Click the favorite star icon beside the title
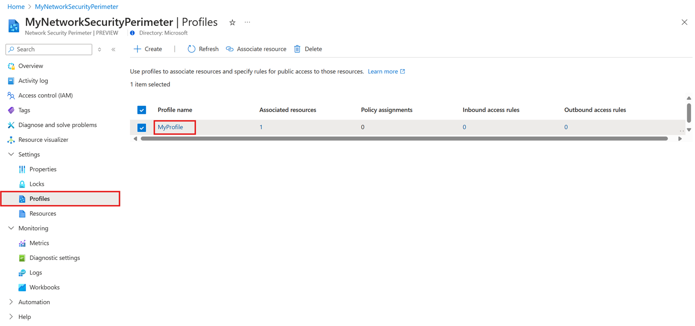Image resolution: width=695 pixels, height=326 pixels. [232, 22]
